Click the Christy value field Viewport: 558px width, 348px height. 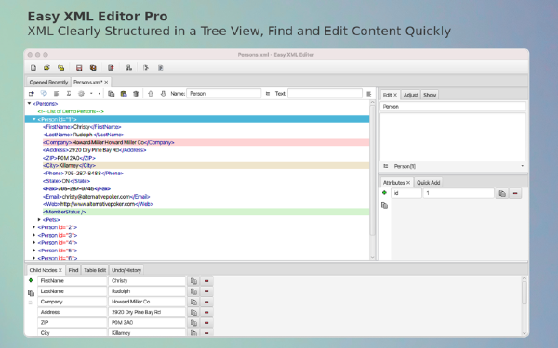coord(147,281)
